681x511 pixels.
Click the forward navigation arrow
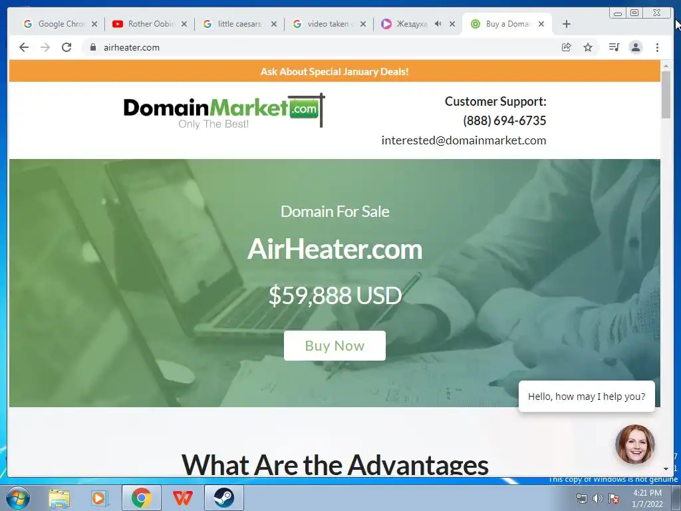[45, 47]
